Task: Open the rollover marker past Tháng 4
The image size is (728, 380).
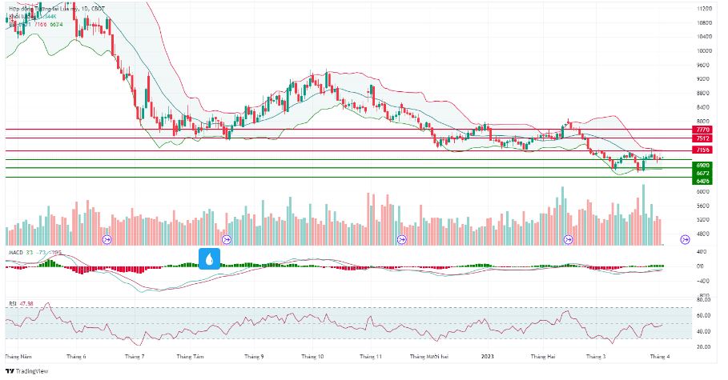Action: pos(685,240)
